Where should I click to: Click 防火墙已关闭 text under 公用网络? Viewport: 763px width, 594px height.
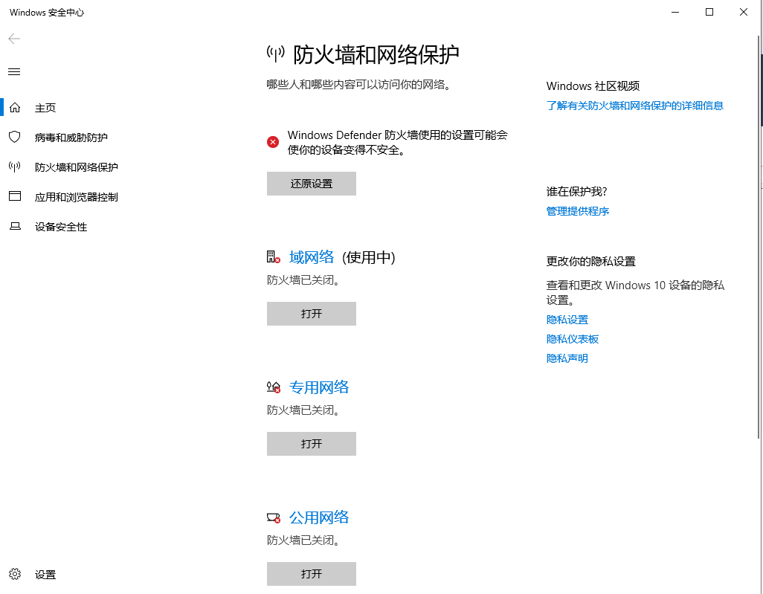[x=303, y=540]
